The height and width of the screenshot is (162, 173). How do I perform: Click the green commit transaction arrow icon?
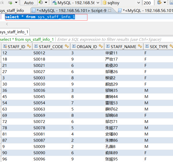click(10, 3)
